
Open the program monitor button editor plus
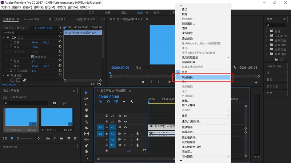pos(256,82)
